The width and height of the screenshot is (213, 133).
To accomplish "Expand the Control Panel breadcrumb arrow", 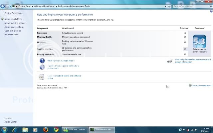I will pyautogui.click(x=32, y=6).
